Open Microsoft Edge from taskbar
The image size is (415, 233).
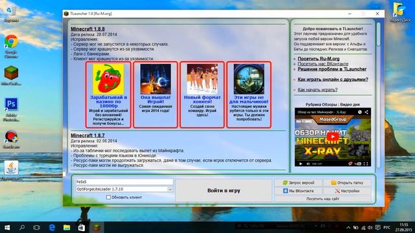click(52, 227)
